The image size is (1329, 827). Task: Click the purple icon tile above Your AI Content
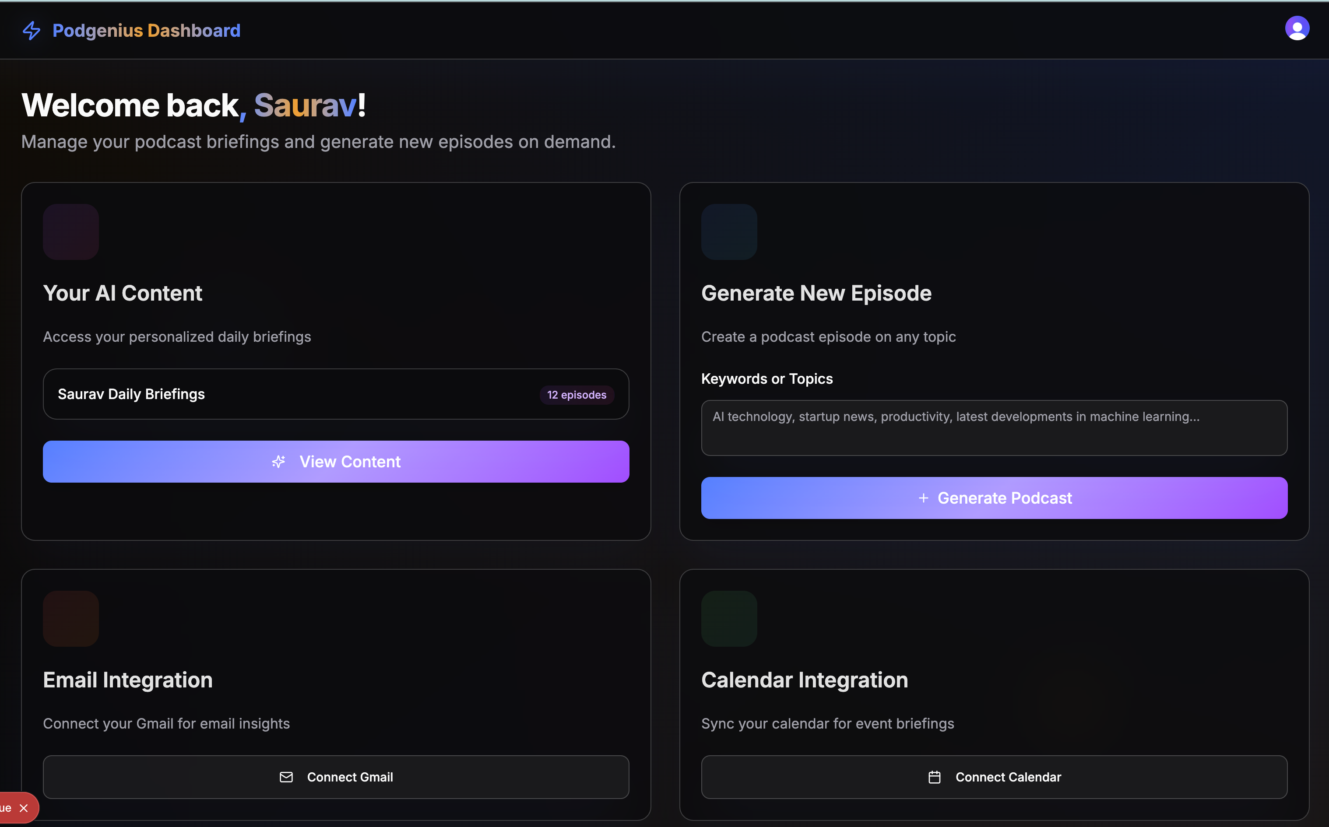(70, 232)
